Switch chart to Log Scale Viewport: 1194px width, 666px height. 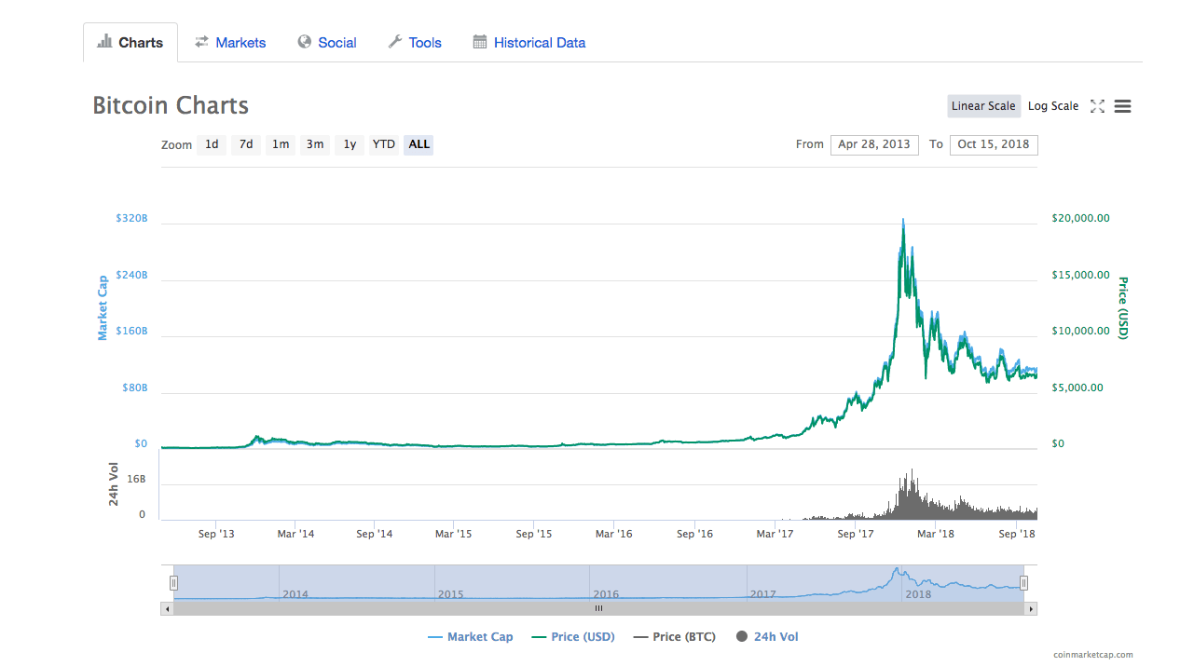coord(1053,106)
